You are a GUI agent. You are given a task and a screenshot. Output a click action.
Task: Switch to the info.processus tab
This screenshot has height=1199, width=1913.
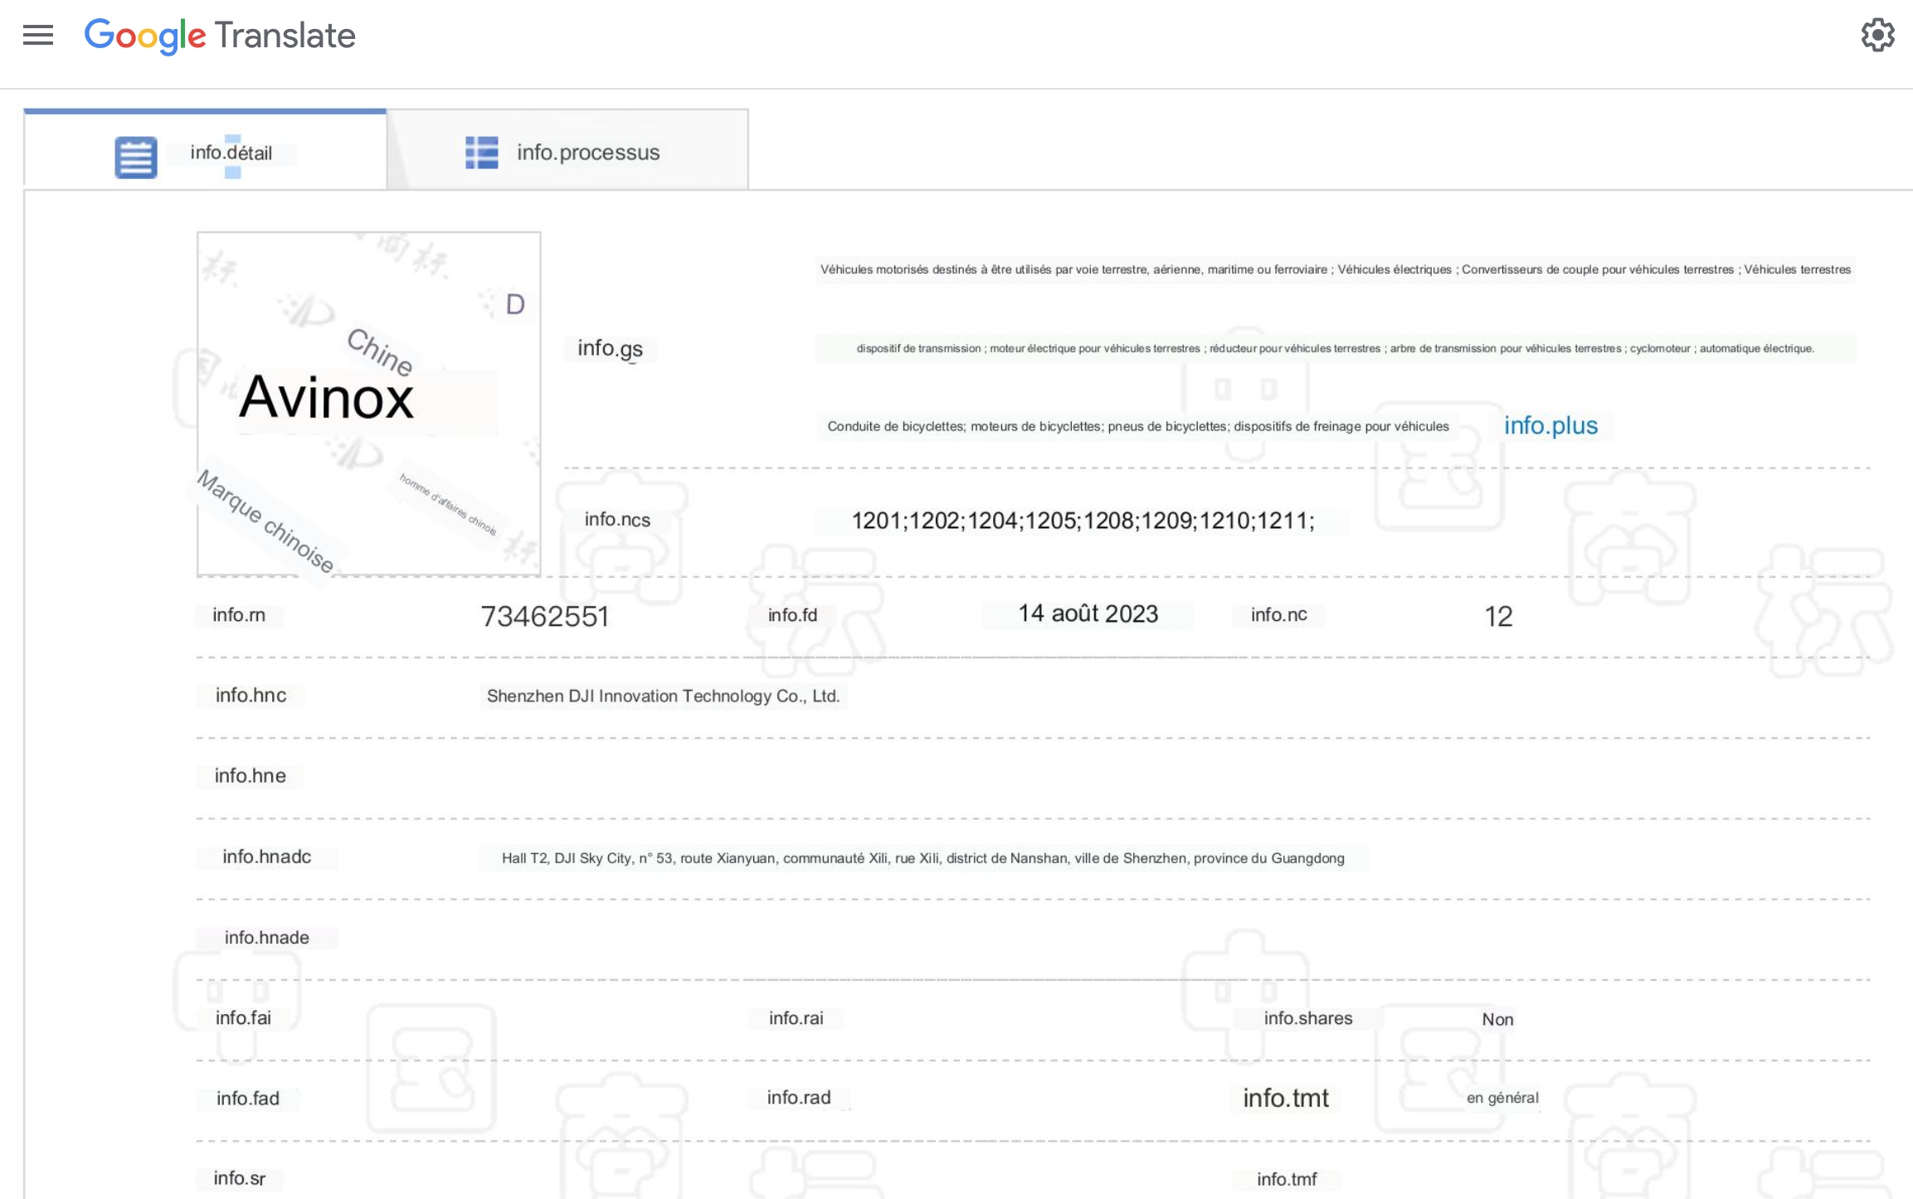point(568,150)
